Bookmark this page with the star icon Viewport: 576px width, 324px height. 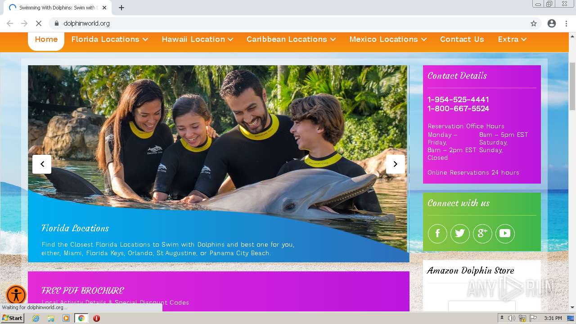coord(534,23)
